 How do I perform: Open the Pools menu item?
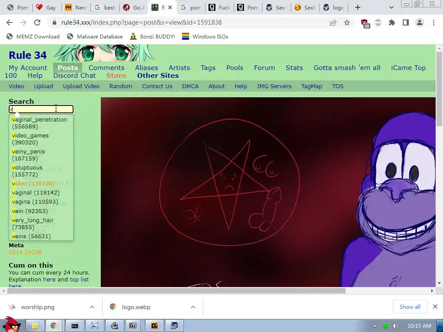point(235,68)
